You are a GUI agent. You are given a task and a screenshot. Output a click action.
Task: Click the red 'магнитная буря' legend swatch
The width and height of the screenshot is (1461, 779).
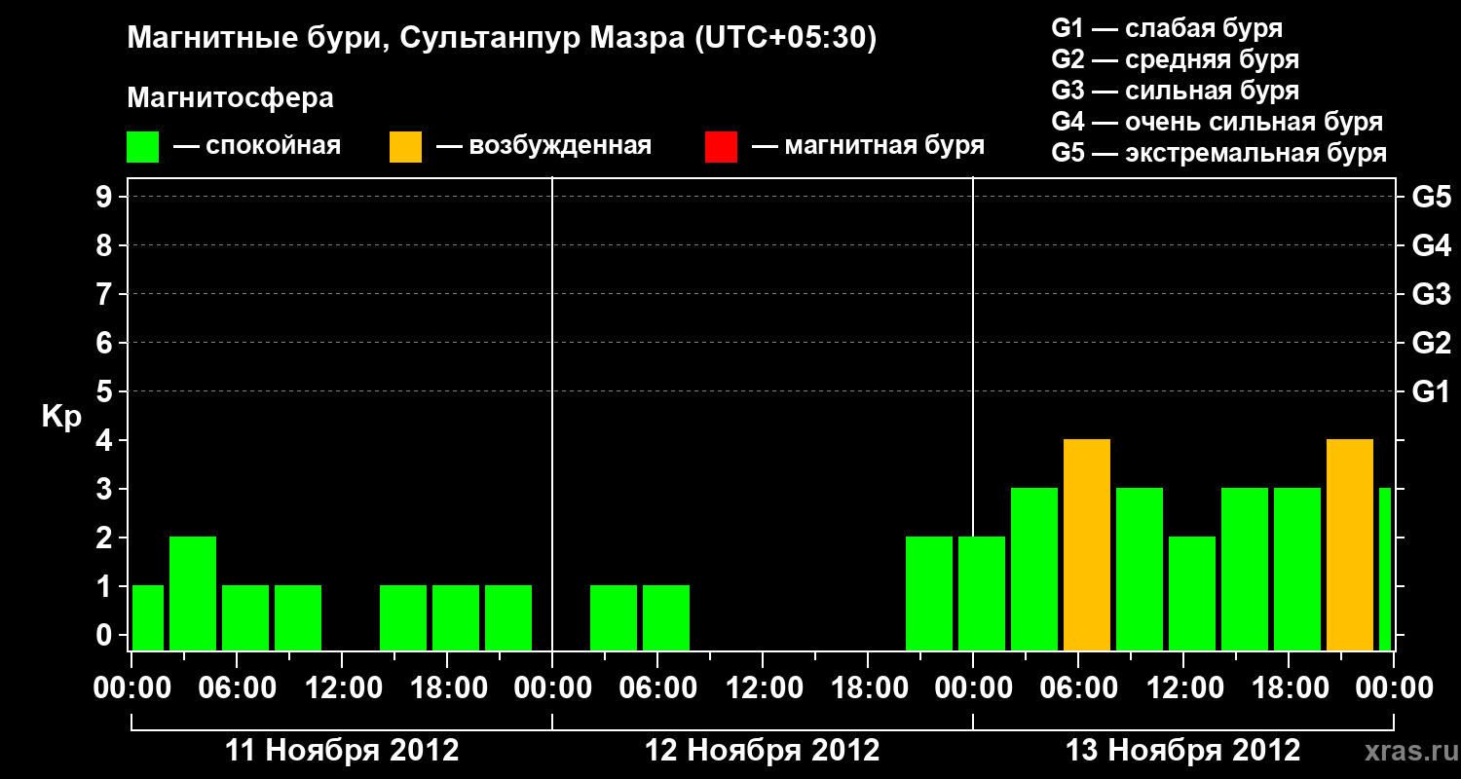tap(721, 147)
